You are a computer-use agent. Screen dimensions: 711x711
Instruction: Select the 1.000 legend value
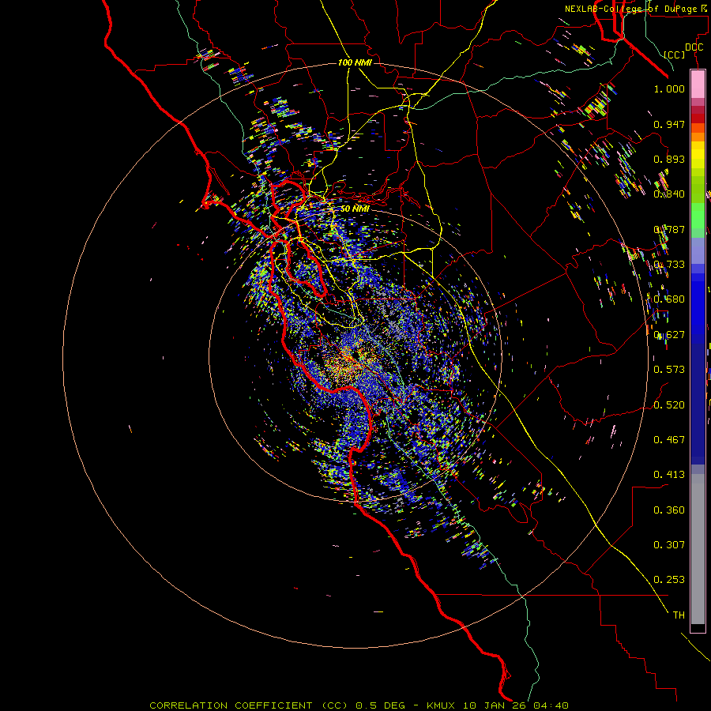(669, 88)
